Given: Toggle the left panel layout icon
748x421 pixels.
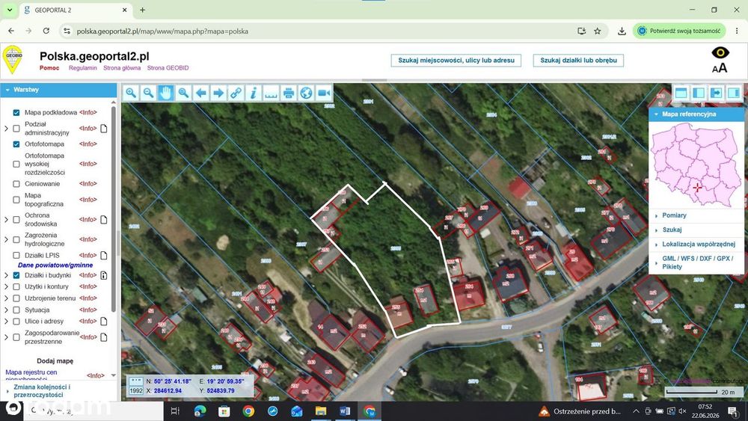Looking at the screenshot, I should point(699,93).
